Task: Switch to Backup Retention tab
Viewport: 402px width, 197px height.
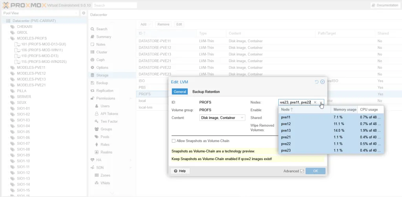Action: pos(206,92)
